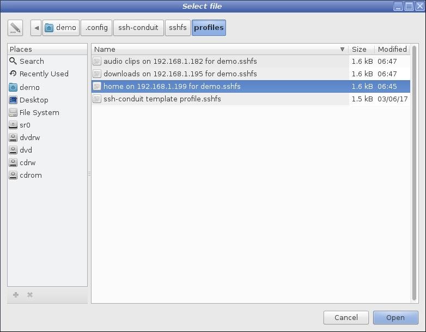Open Recently Used in Places
Image resolution: width=426 pixels, height=332 pixels.
click(47, 74)
